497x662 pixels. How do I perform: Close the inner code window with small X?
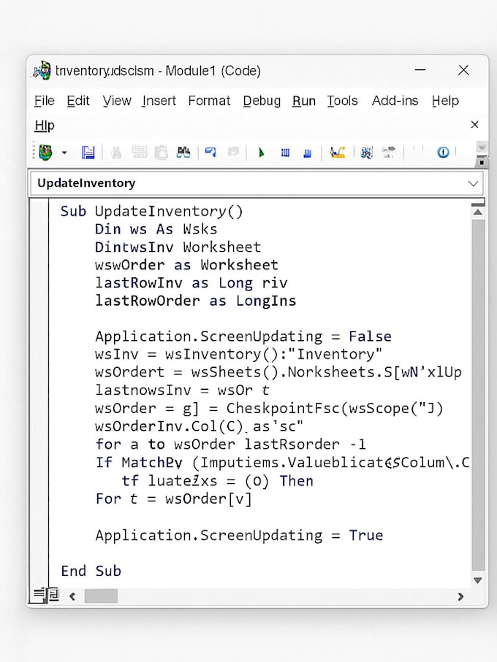[474, 125]
